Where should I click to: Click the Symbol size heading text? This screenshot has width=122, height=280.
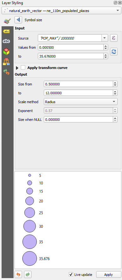33,20
